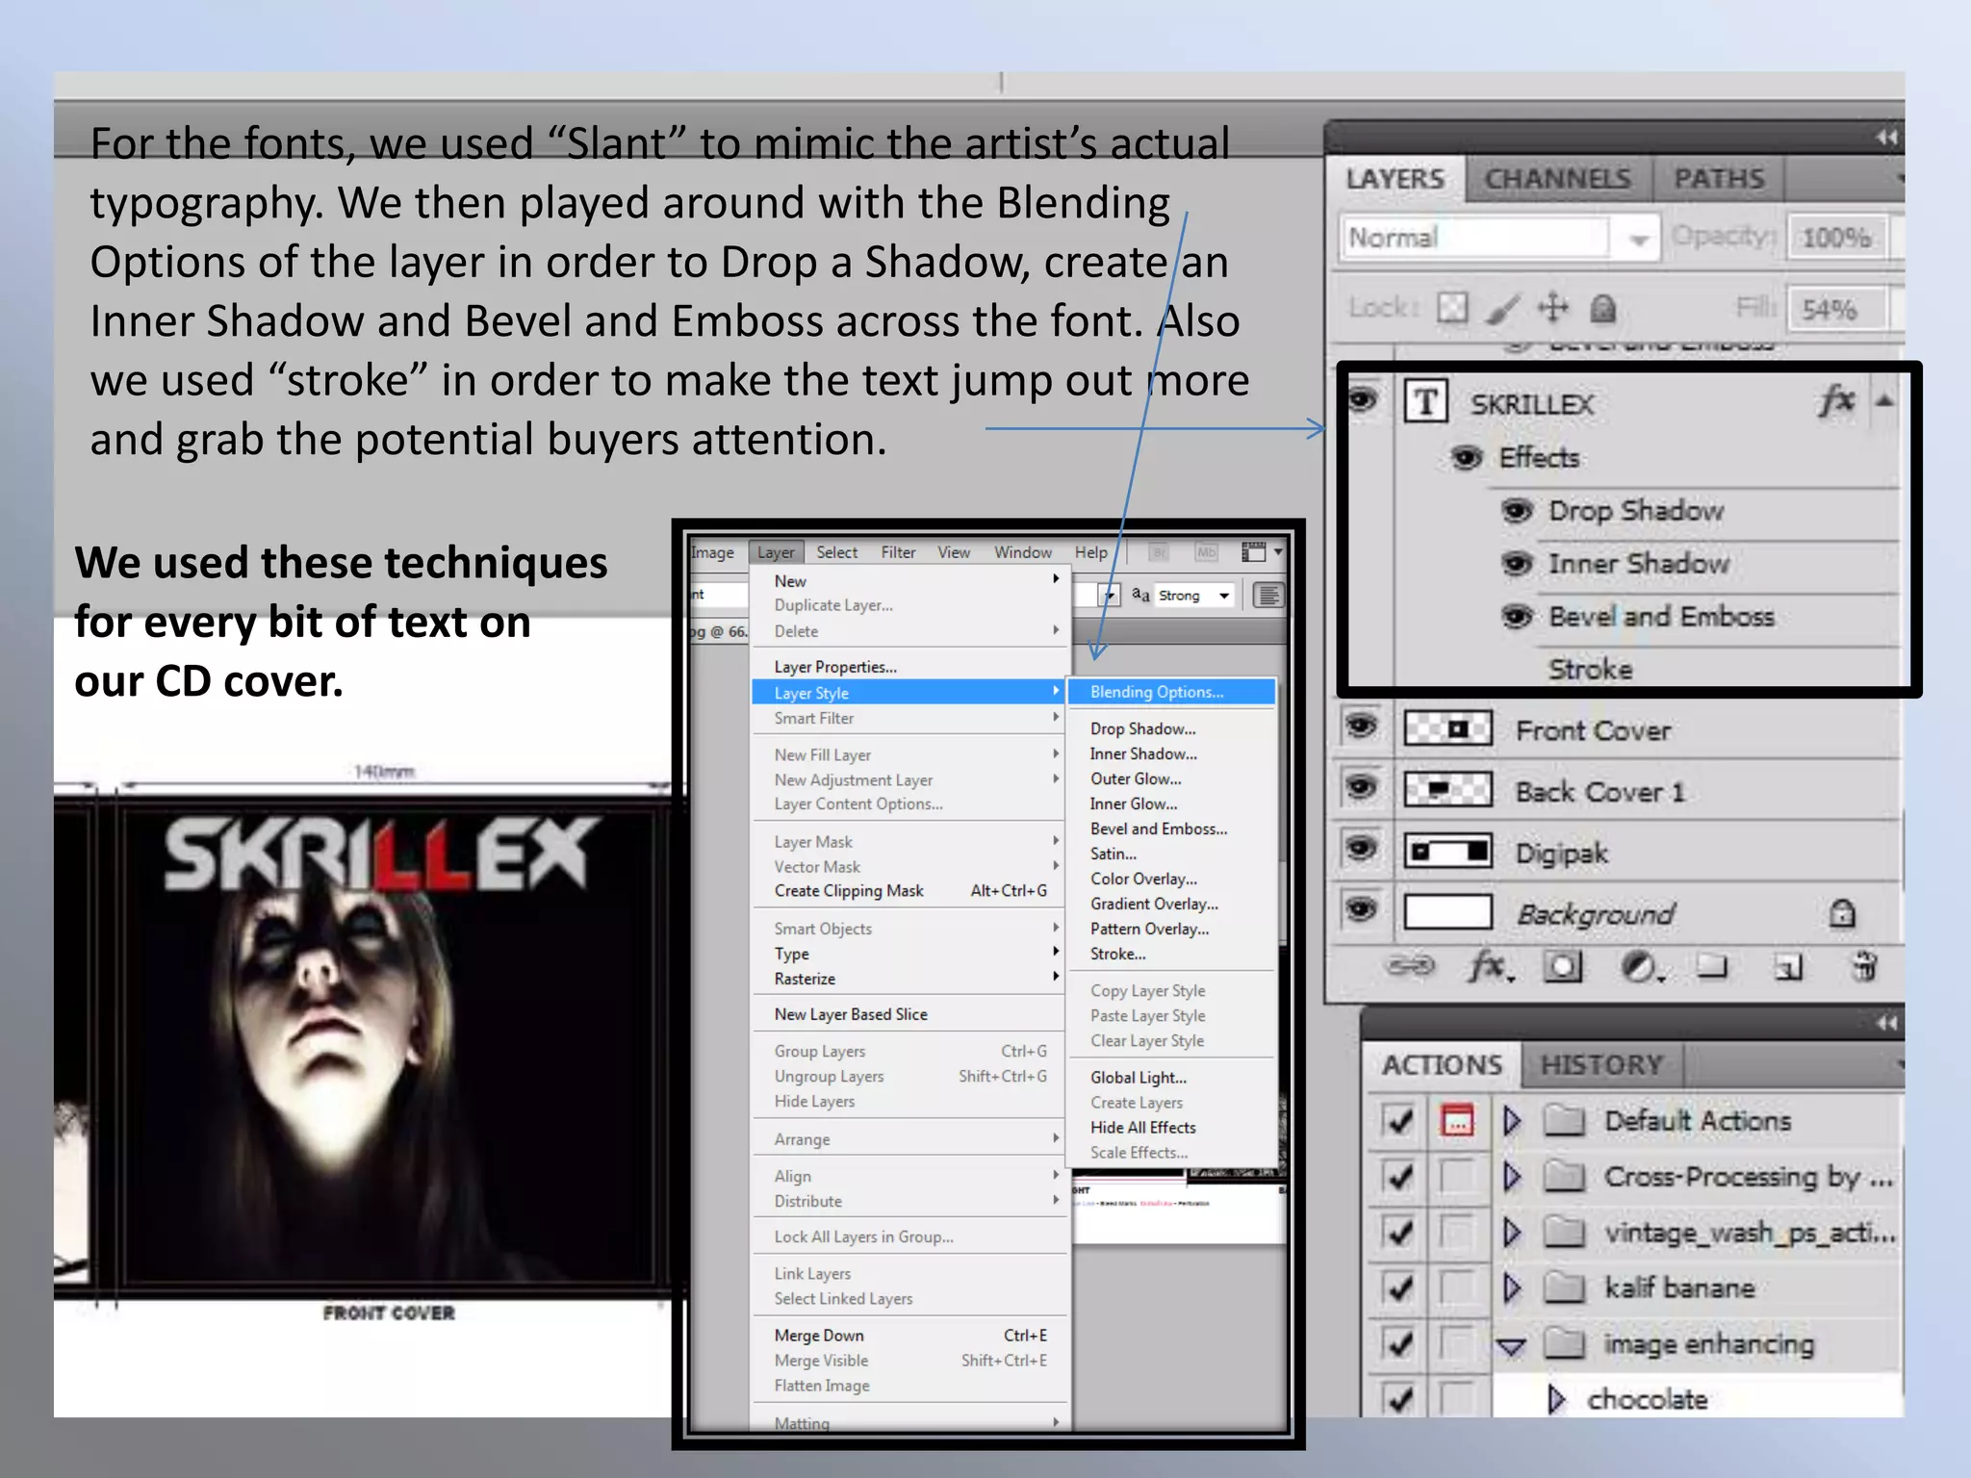Collapse the image enhancing action set

click(1511, 1345)
